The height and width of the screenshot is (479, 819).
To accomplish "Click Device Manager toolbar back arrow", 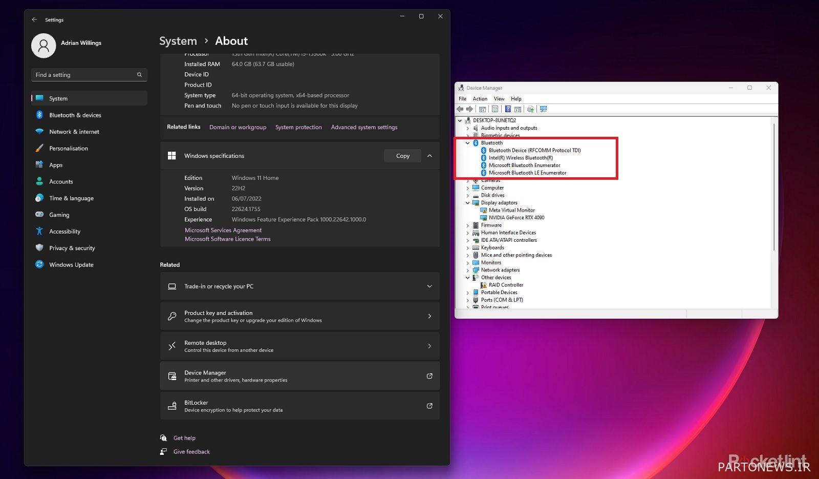I will pos(460,109).
